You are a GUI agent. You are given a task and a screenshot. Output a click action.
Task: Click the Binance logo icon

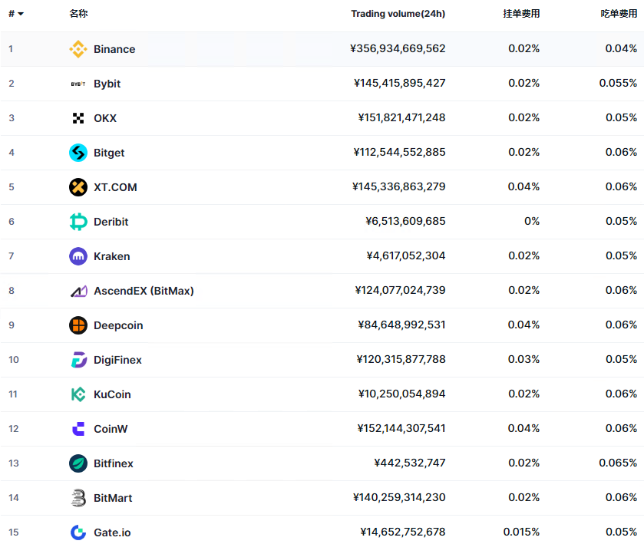[78, 49]
